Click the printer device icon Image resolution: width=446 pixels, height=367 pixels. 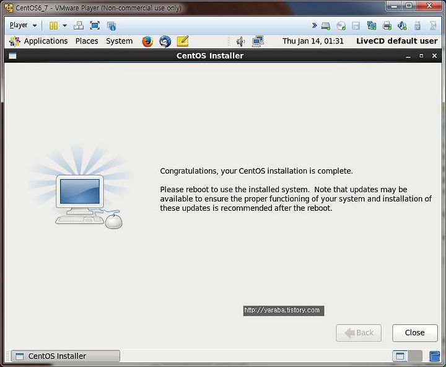pyautogui.click(x=387, y=26)
